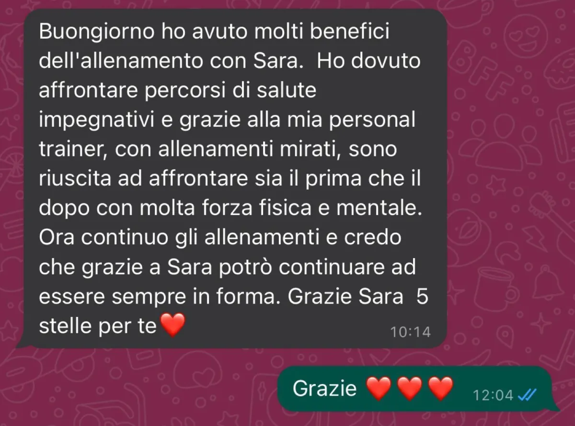The width and height of the screenshot is (575, 426).
Task: Click the word 'Grazie' in the green bubble
Action: pyautogui.click(x=325, y=388)
